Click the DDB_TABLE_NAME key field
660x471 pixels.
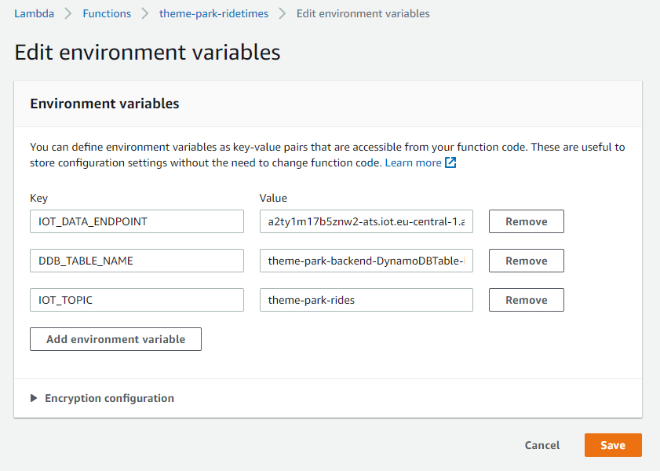click(137, 260)
